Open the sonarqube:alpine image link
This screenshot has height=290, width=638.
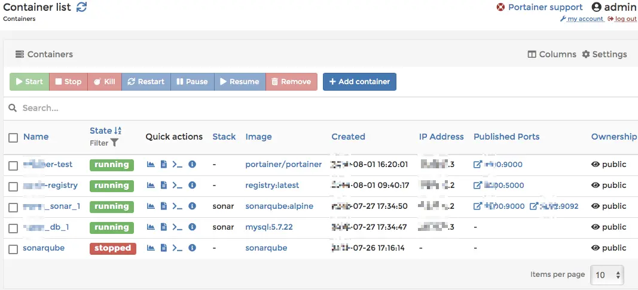point(279,206)
